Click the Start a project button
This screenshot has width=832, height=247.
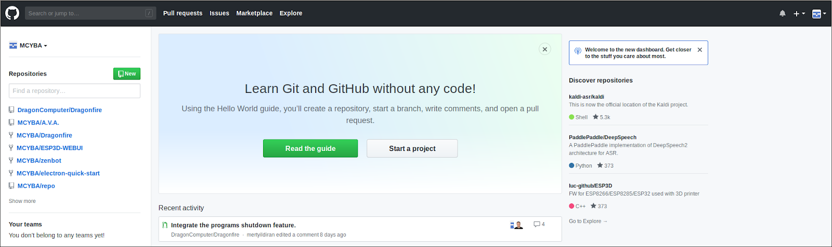(412, 148)
